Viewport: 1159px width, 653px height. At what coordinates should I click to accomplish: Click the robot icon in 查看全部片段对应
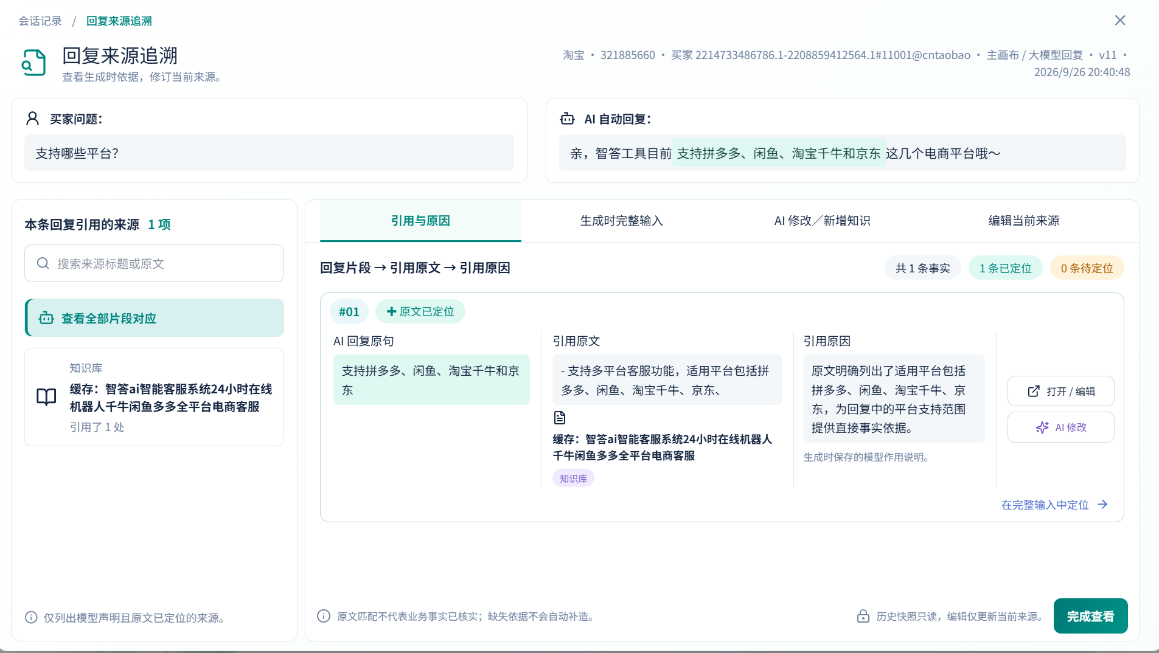tap(46, 318)
